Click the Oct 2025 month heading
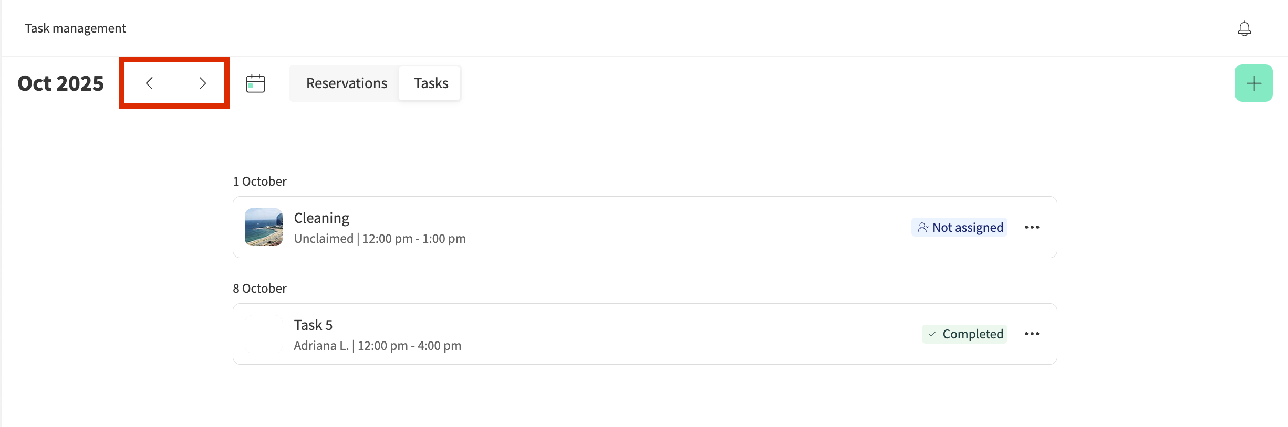The height and width of the screenshot is (427, 1288). click(x=61, y=83)
